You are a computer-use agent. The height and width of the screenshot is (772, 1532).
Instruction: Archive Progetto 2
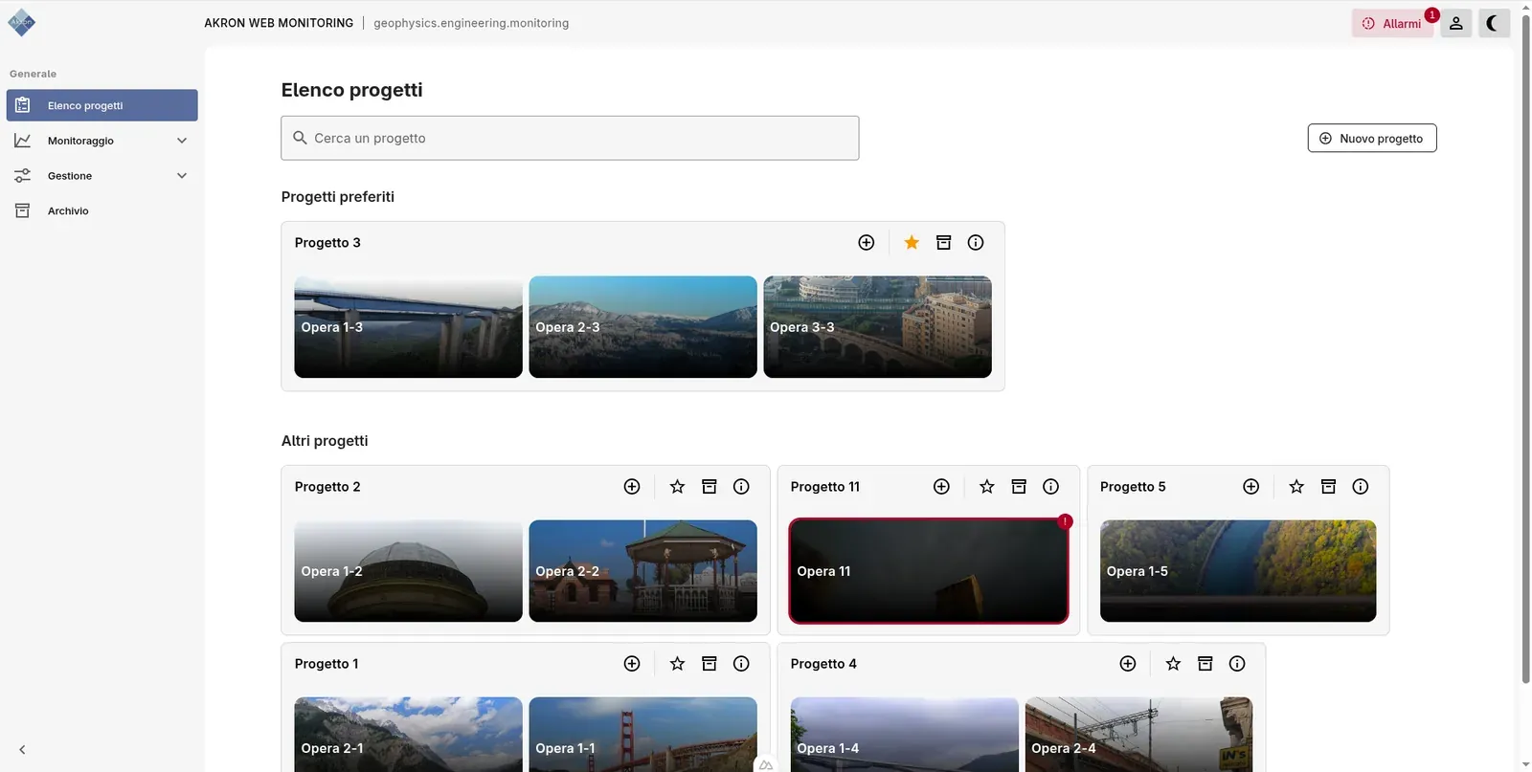(x=710, y=487)
